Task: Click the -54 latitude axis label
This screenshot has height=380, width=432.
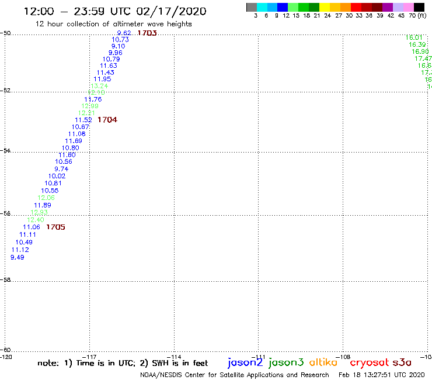Action: [5, 151]
